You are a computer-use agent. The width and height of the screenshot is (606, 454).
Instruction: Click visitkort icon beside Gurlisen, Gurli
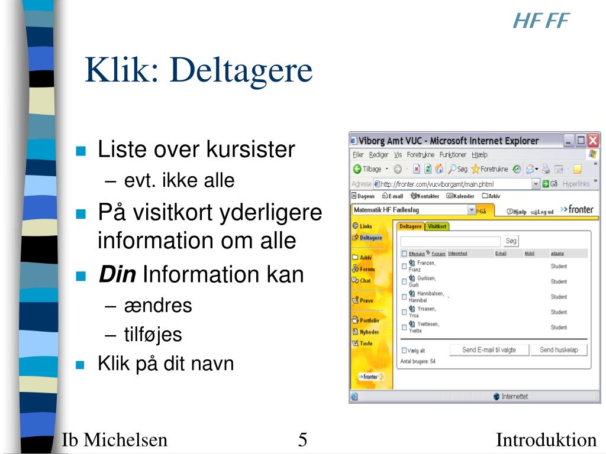point(412,278)
